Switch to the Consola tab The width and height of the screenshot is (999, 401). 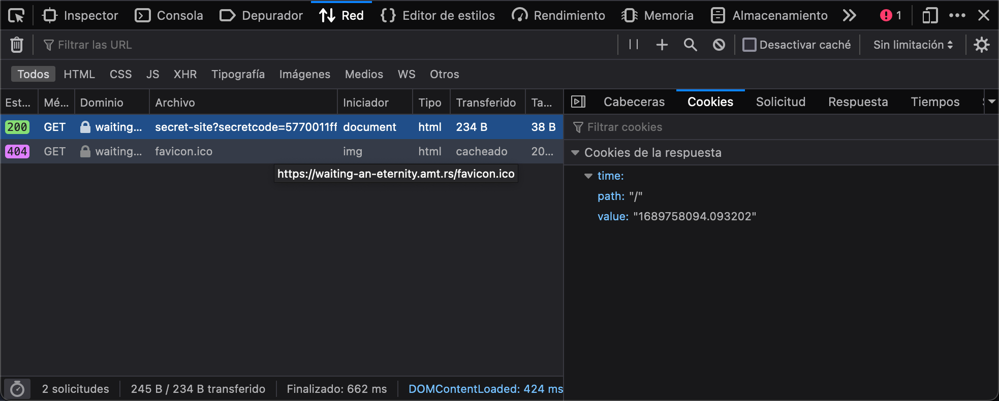[169, 16]
